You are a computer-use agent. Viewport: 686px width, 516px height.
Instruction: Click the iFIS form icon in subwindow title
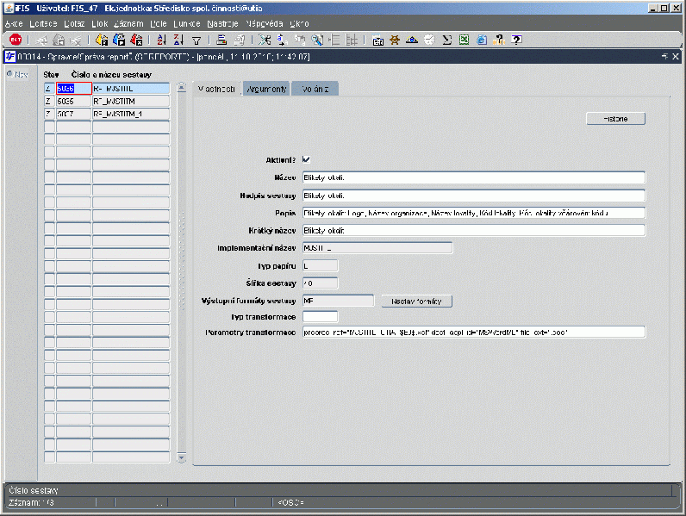[10, 56]
